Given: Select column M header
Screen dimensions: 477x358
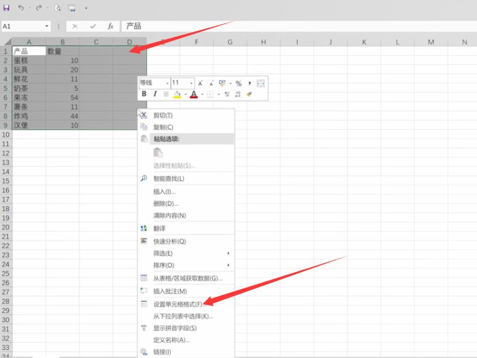Looking at the screenshot, I should [x=431, y=42].
